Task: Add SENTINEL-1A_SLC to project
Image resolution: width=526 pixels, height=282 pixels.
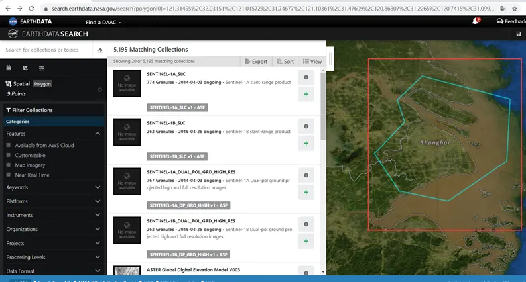Action: click(306, 94)
